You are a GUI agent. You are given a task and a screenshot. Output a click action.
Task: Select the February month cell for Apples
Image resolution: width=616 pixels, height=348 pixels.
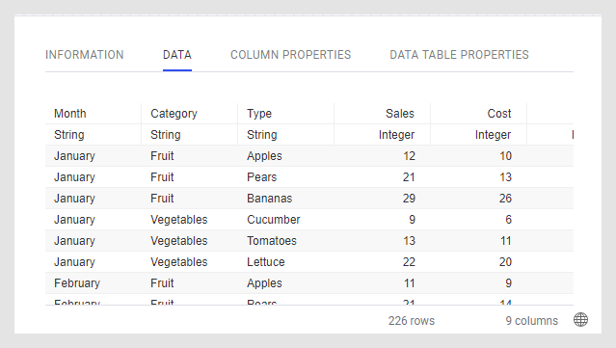coord(77,283)
